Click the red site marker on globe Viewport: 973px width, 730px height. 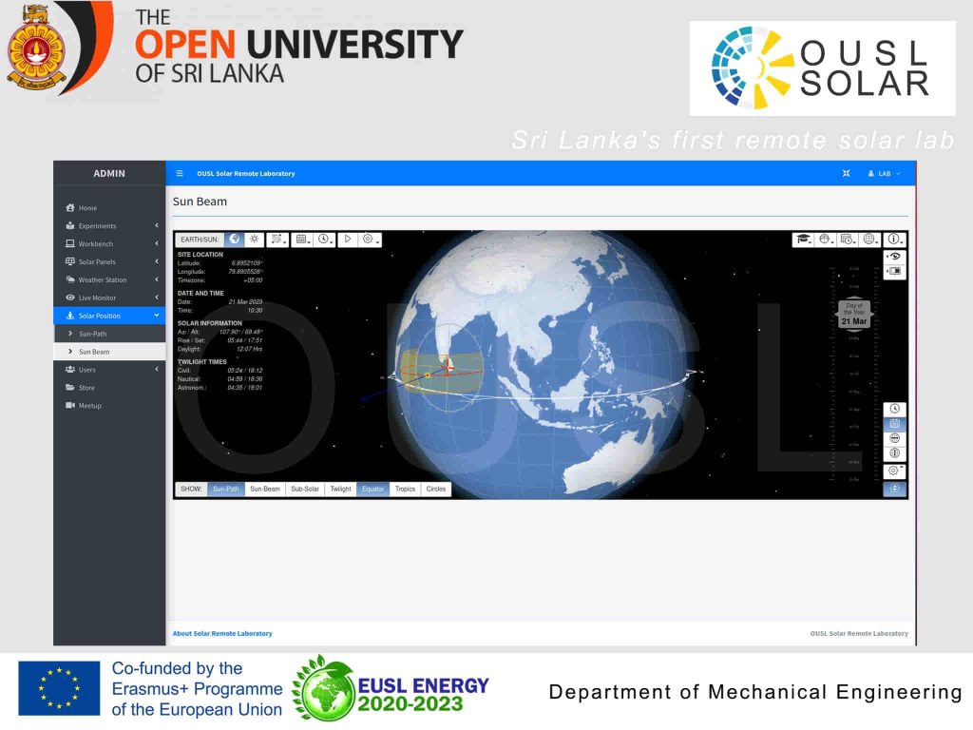(x=448, y=367)
